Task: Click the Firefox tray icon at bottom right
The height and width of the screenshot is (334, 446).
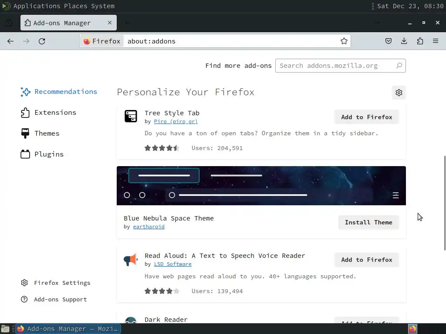Action: (x=413, y=329)
